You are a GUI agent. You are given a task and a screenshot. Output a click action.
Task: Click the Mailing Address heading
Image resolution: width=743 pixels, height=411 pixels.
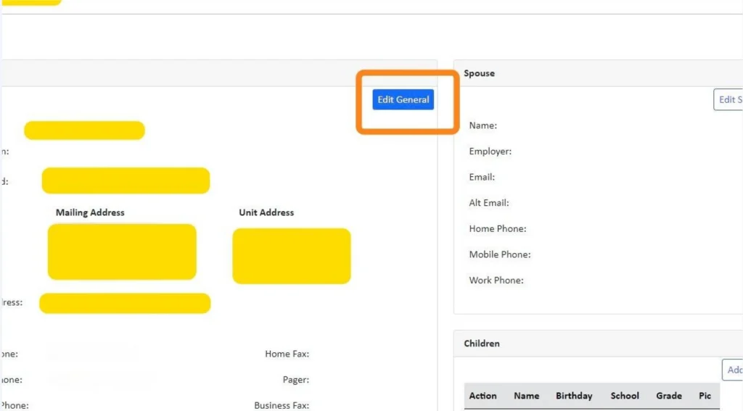point(90,212)
